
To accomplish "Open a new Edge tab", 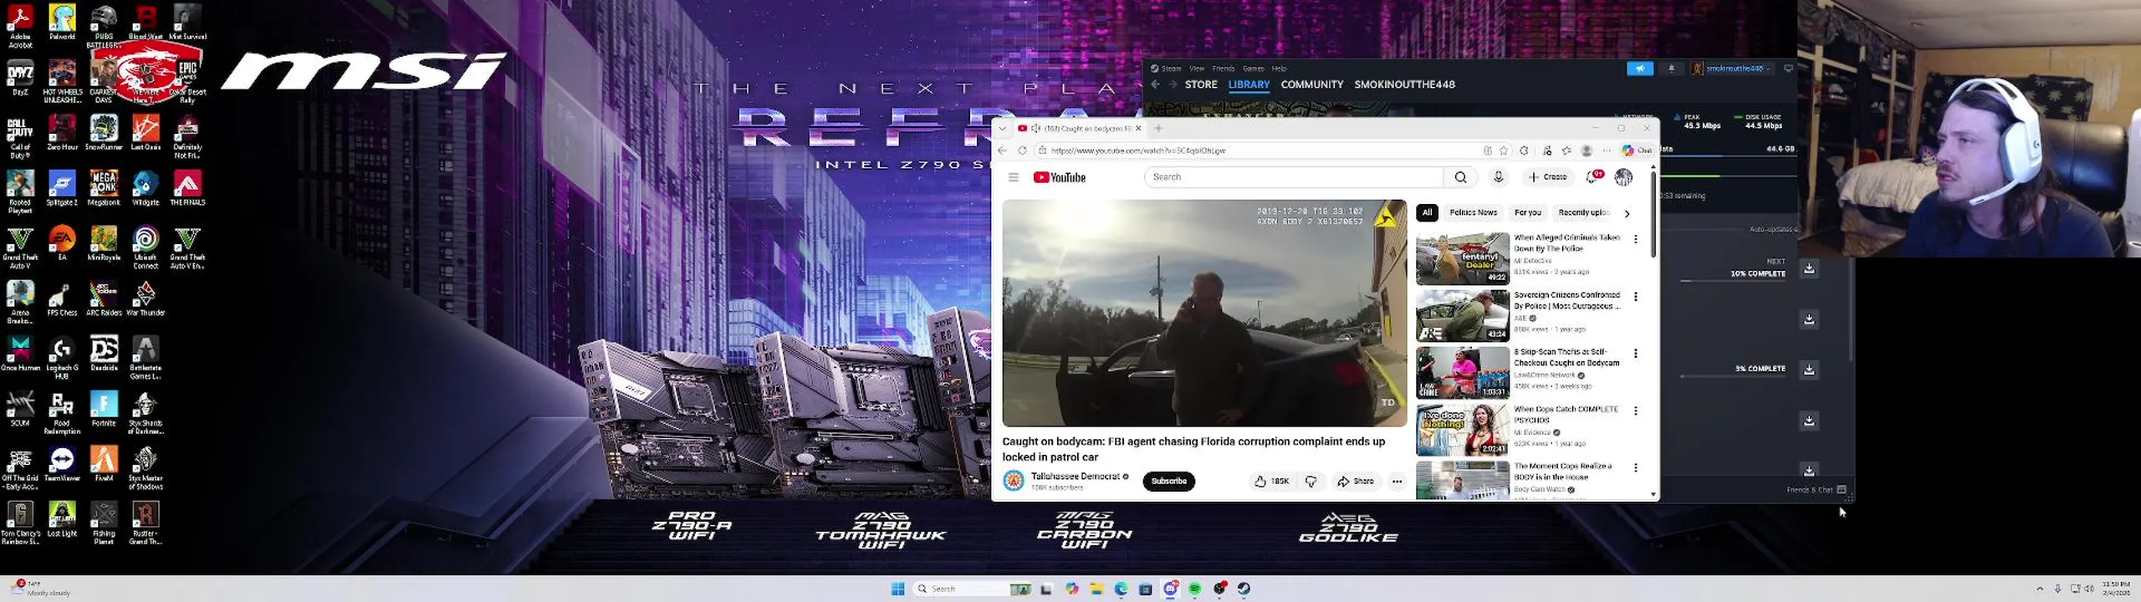I will pyautogui.click(x=1158, y=129).
